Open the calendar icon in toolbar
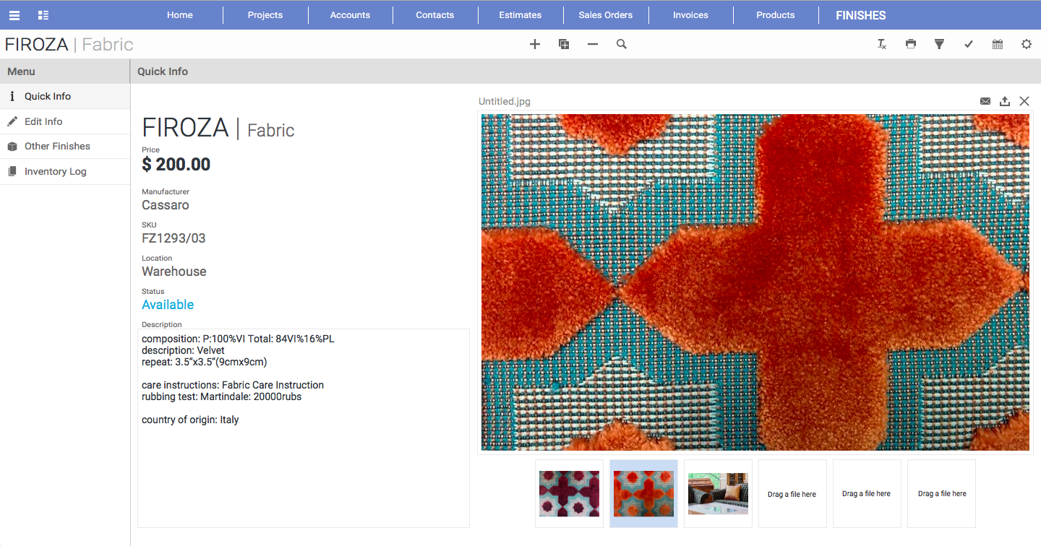The image size is (1041, 546). [x=998, y=44]
